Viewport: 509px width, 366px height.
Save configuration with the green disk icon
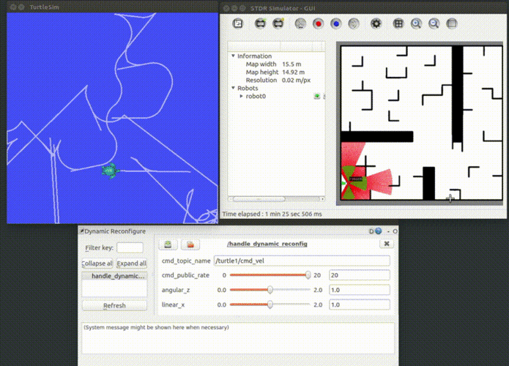coord(168,244)
